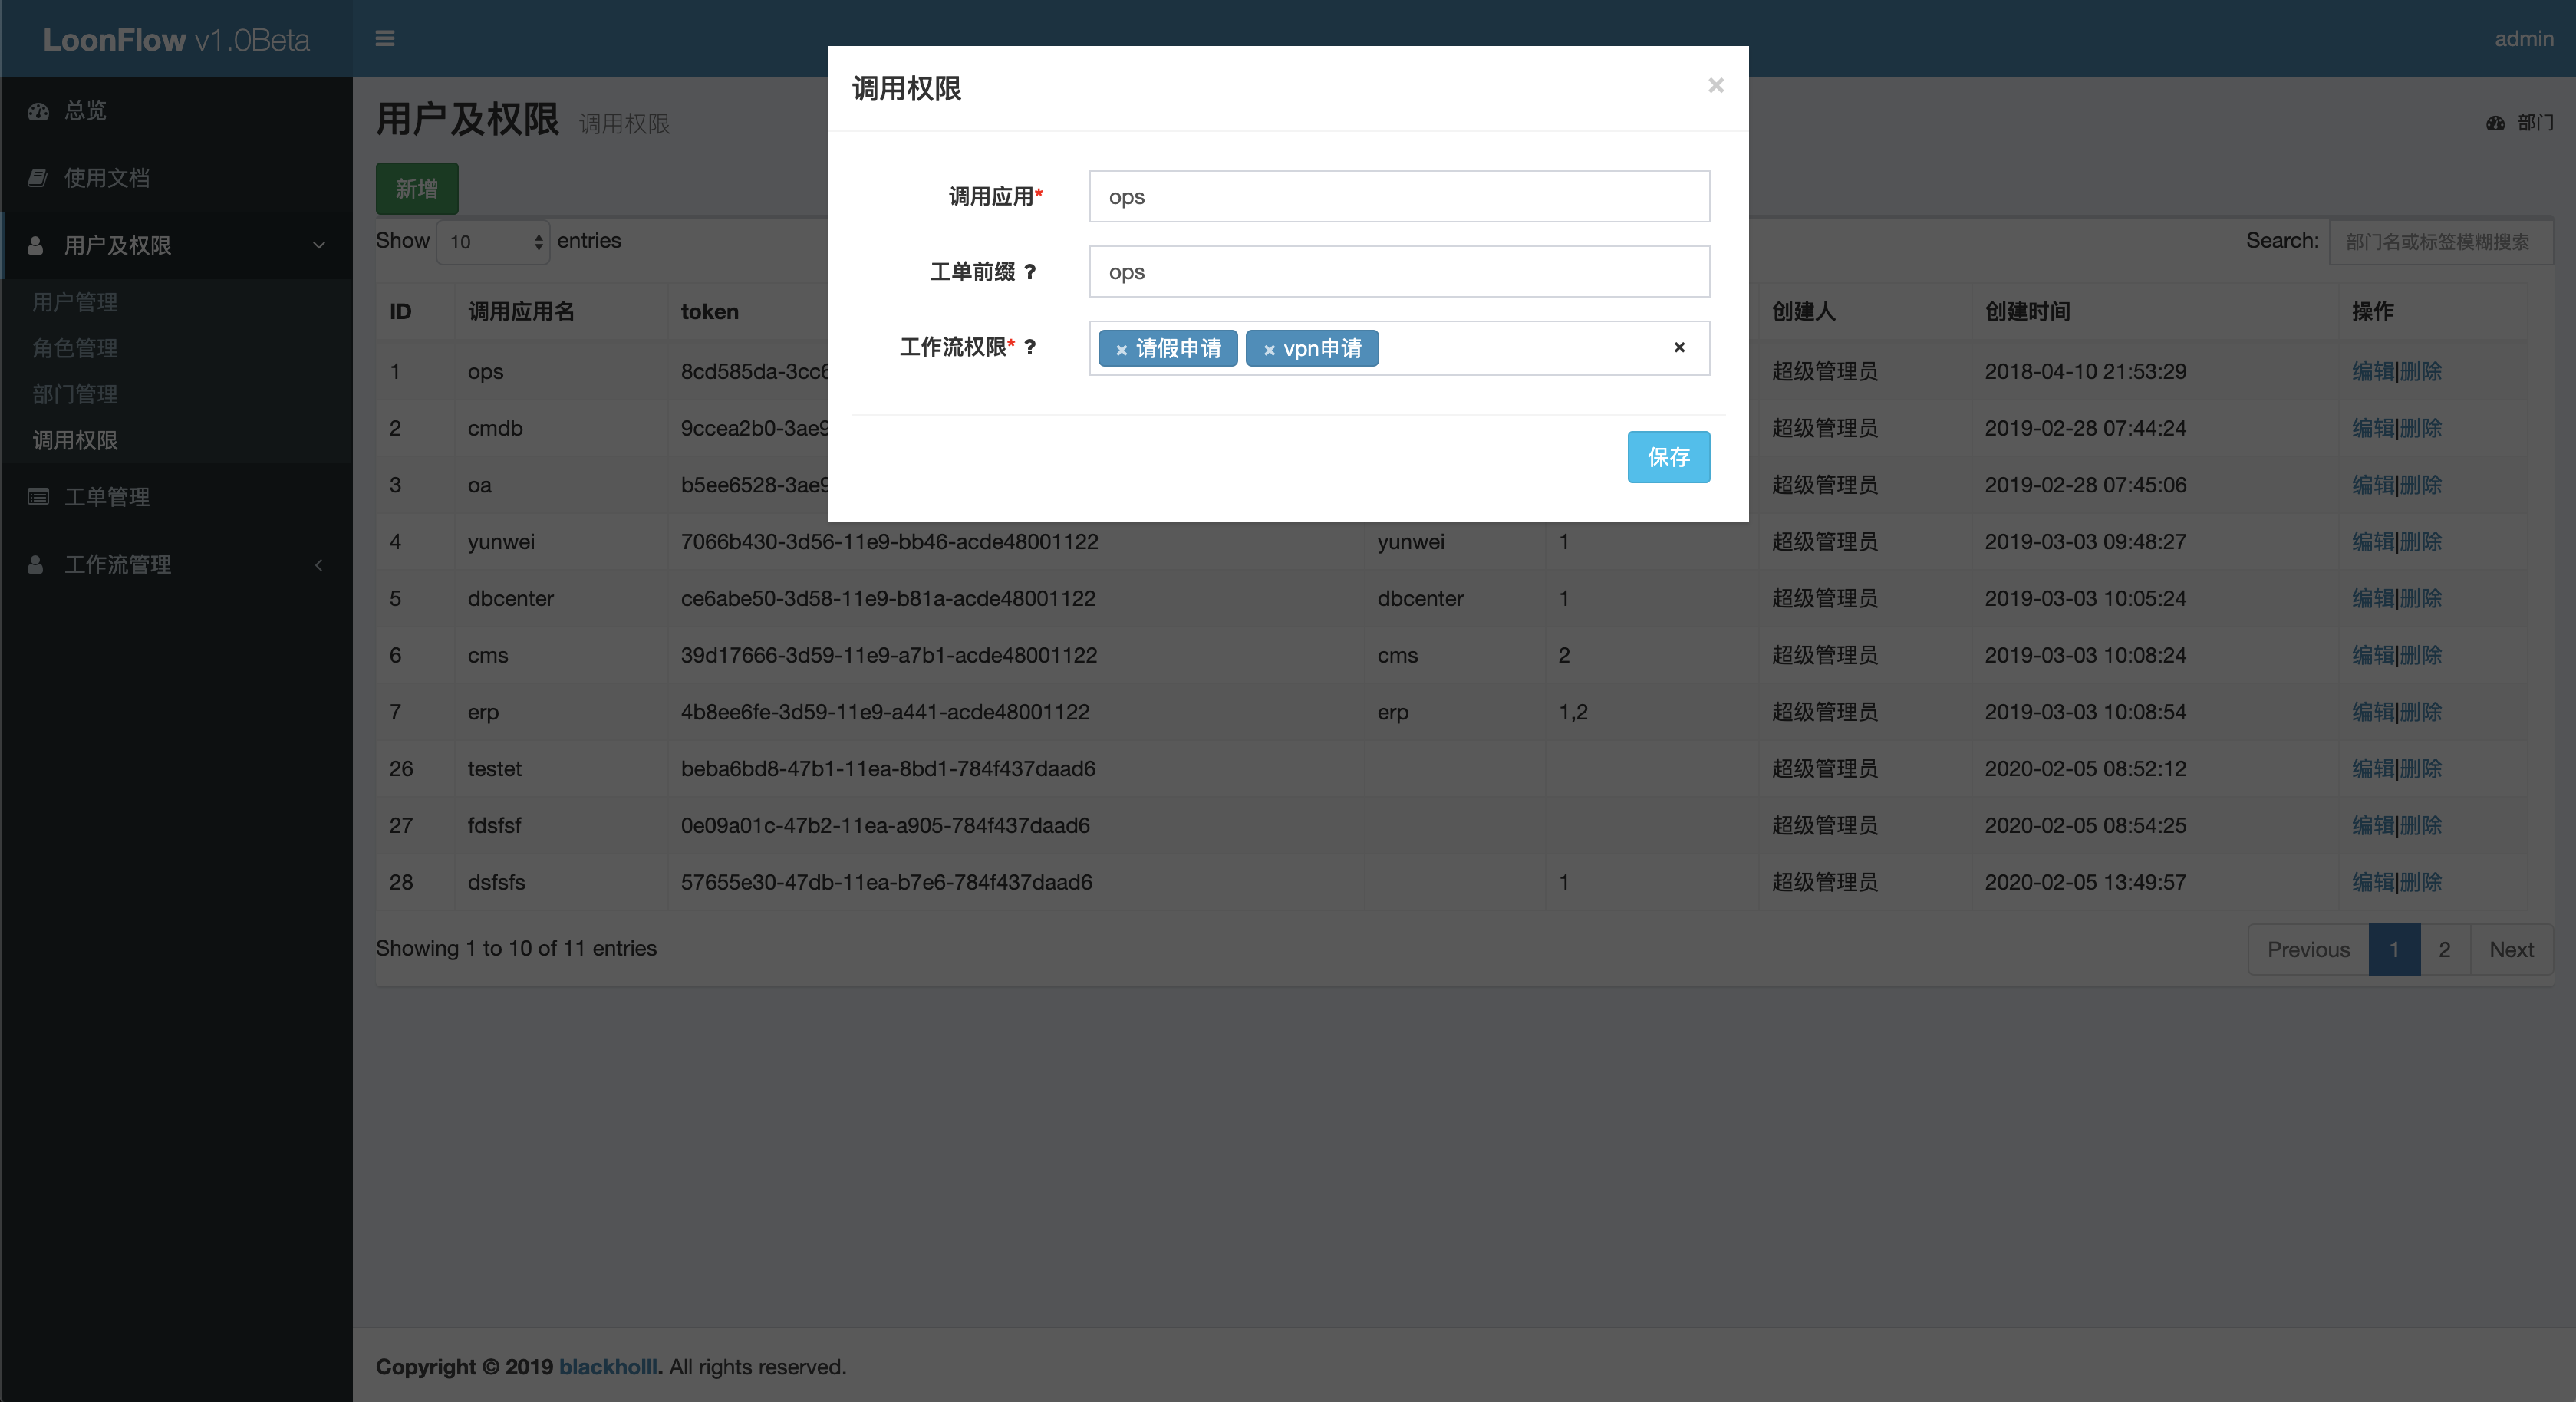Viewport: 2576px width, 1402px height.
Task: Click the 使用文档 book icon
Action: (38, 178)
